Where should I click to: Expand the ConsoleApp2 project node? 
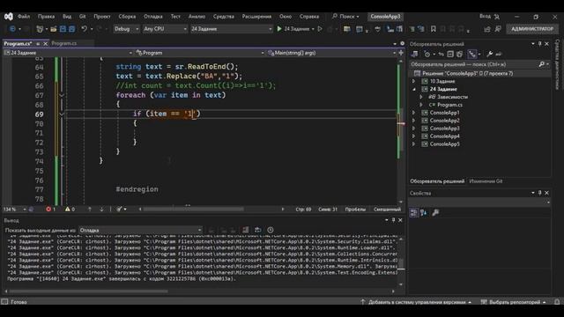tap(414, 121)
